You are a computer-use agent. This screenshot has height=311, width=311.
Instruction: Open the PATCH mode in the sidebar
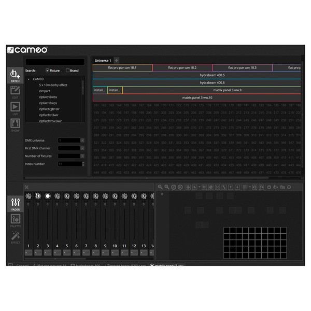click(x=15, y=76)
